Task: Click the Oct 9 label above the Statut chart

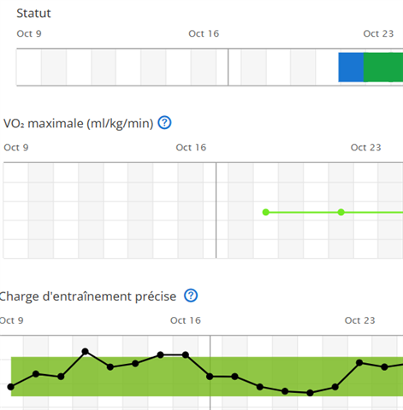Action: [29, 33]
